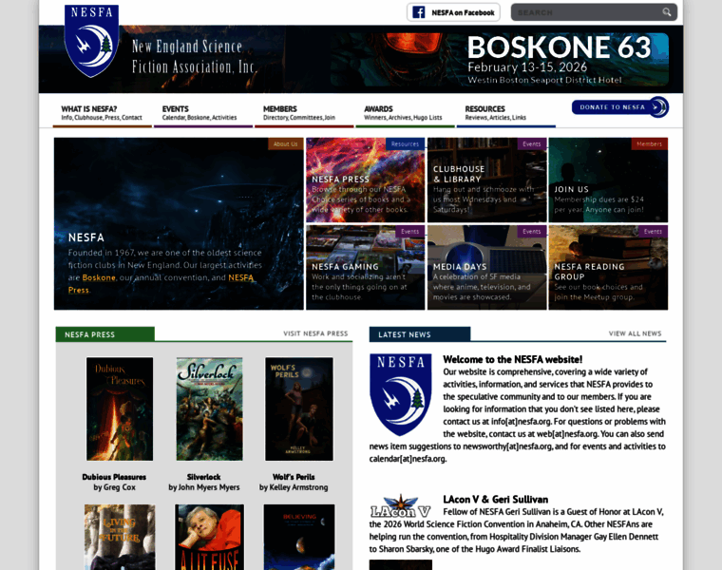Click the LAcon V logo image
The width and height of the screenshot is (722, 570).
pyautogui.click(x=401, y=506)
